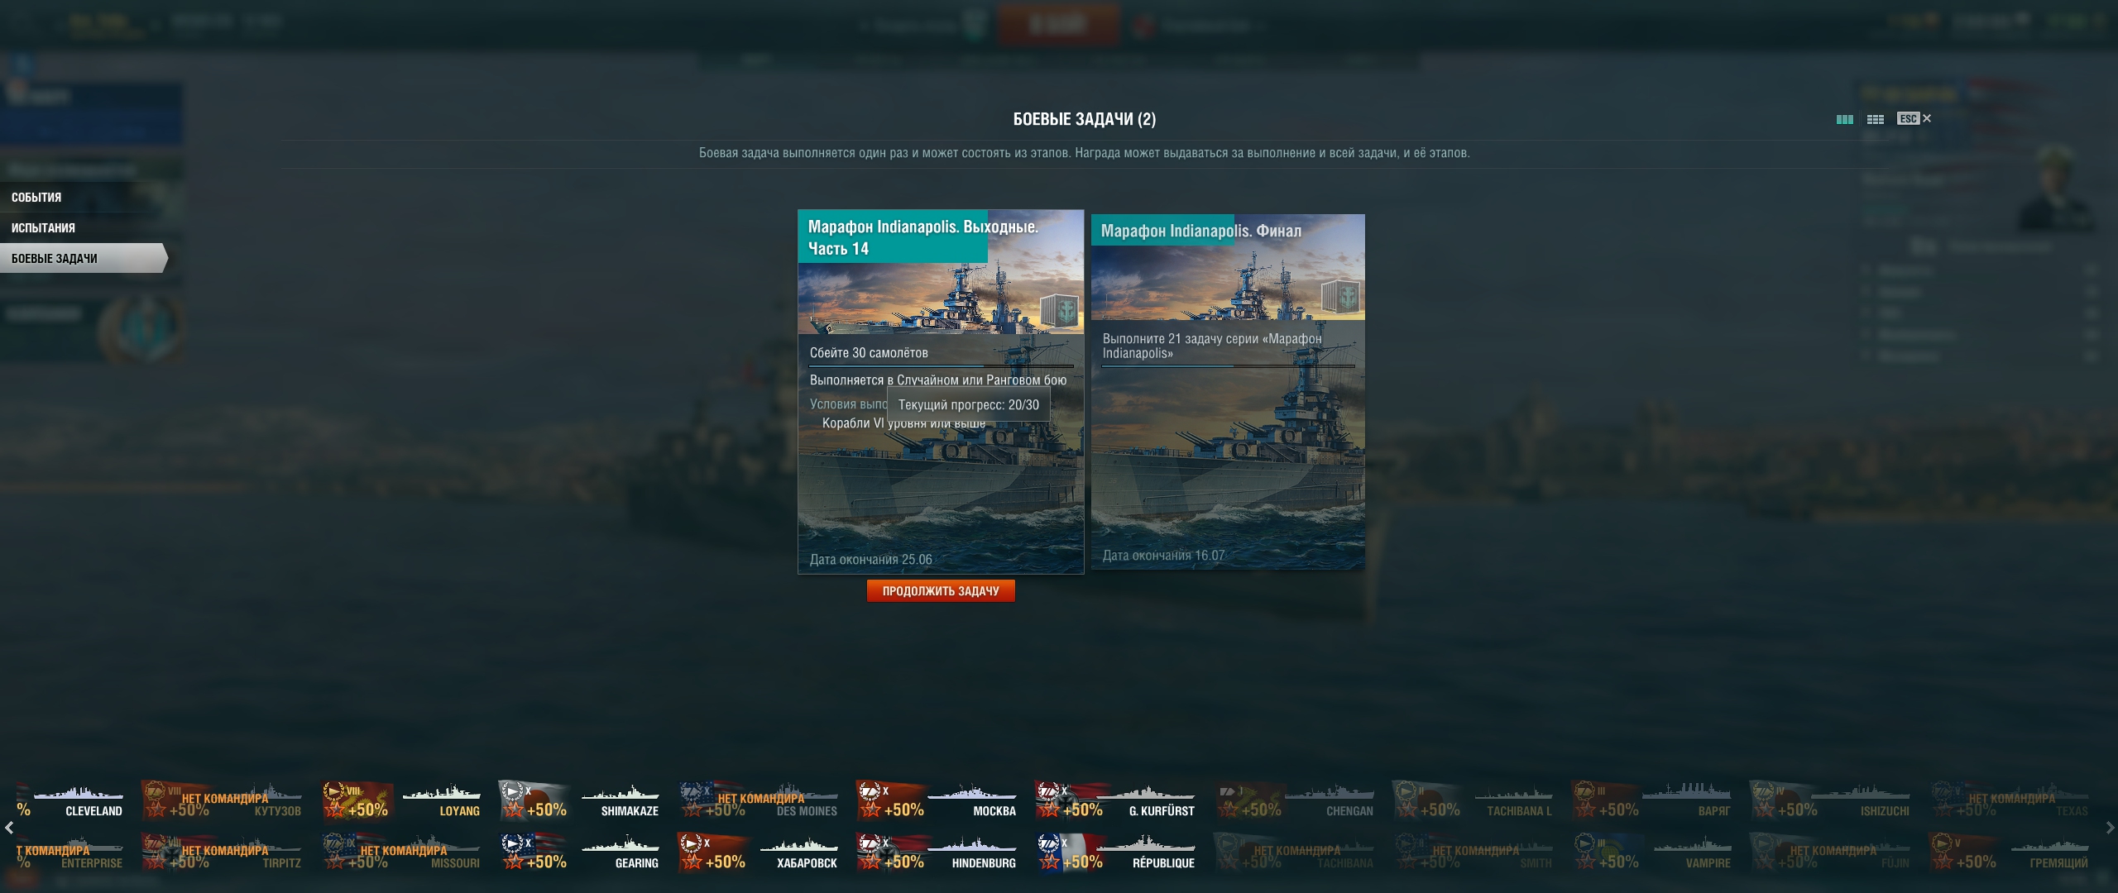2118x893 pixels.
Task: Click the Сбейте 30 самолётов progress bar
Action: pyautogui.click(x=942, y=365)
